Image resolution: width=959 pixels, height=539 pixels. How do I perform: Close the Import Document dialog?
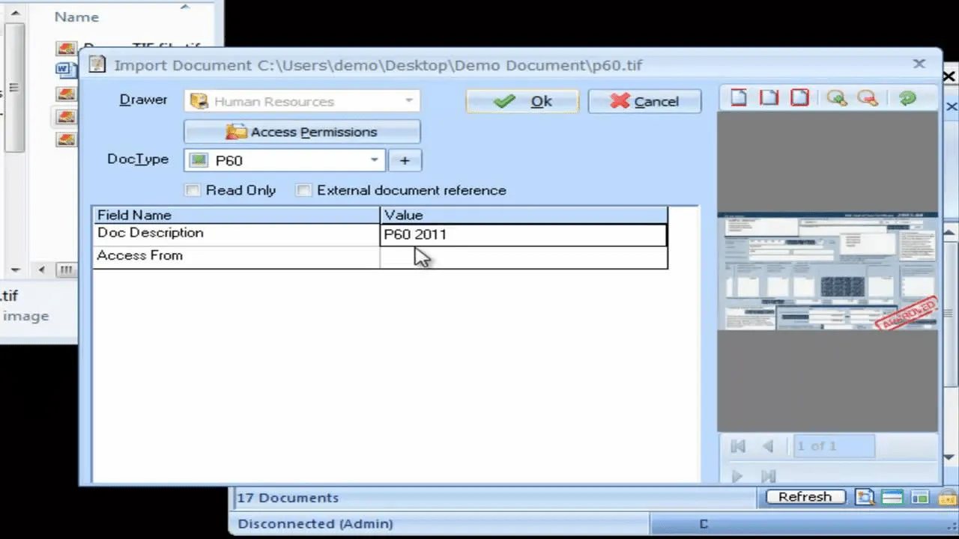tap(919, 64)
